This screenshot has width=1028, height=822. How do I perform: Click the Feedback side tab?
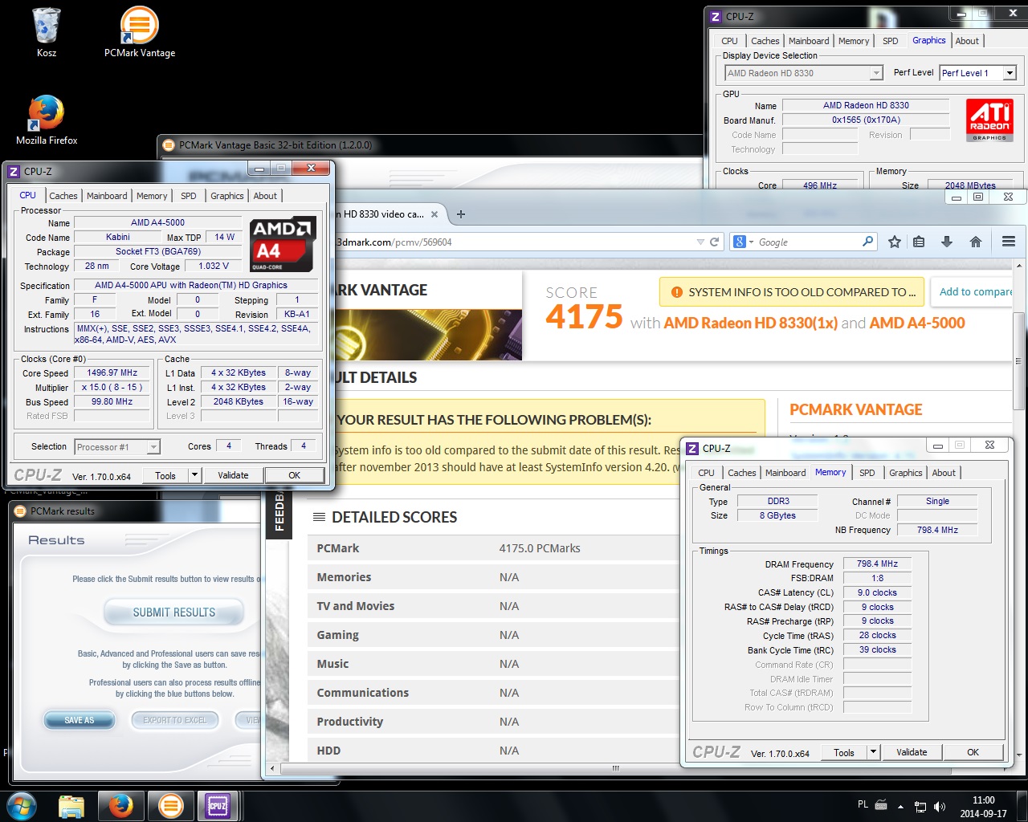pos(279,512)
